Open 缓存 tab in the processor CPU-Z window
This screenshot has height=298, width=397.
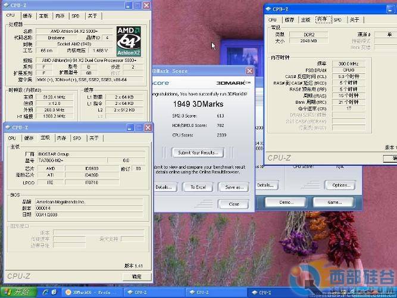click(x=27, y=15)
